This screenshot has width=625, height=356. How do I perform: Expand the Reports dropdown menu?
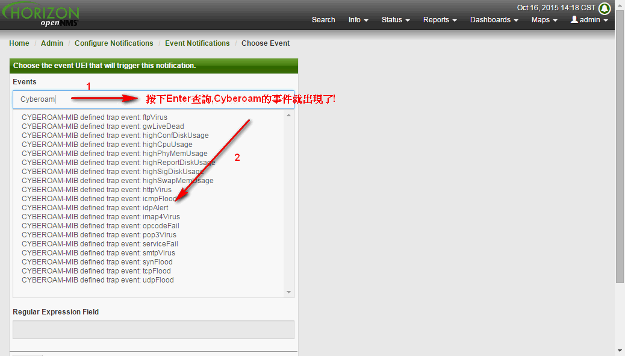point(440,20)
